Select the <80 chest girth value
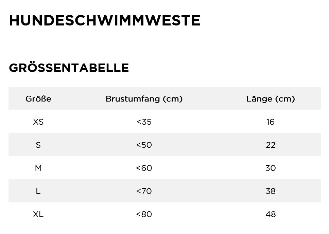Image resolution: width=329 pixels, height=234 pixels. click(144, 214)
